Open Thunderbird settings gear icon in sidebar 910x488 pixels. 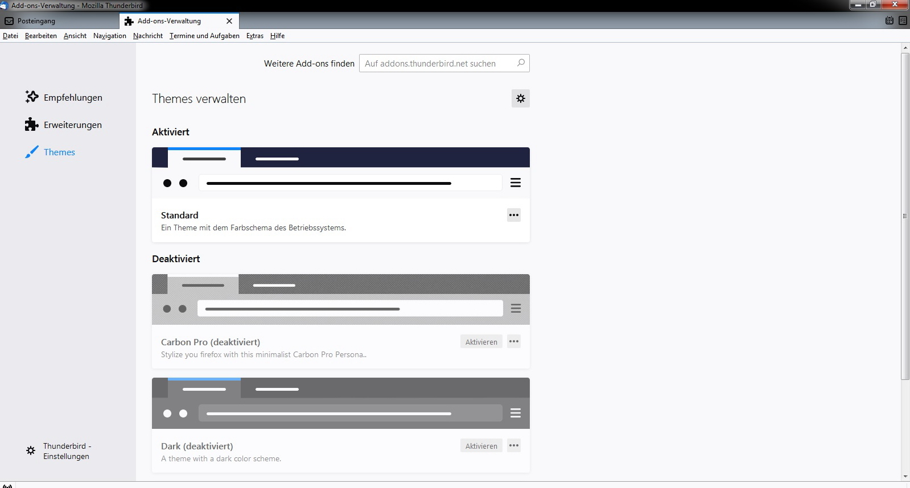31,450
